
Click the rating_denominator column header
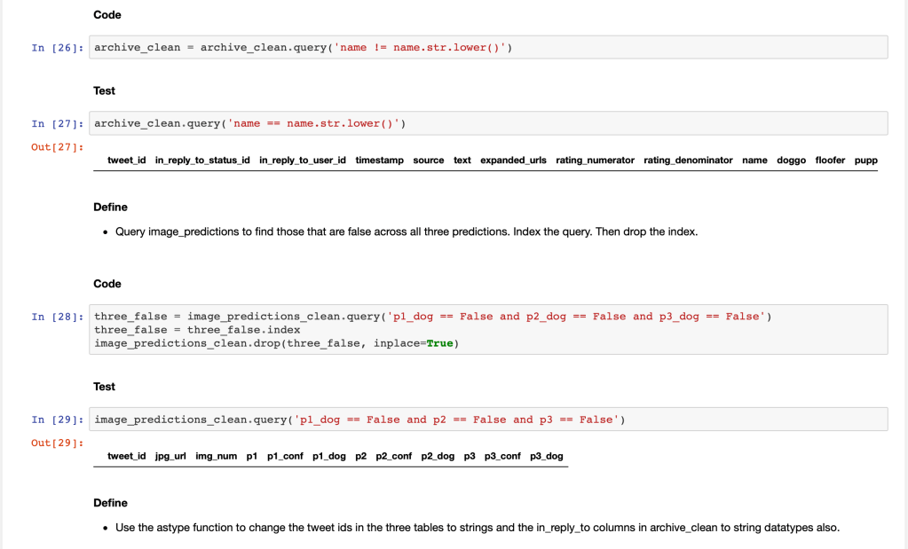[x=688, y=161]
